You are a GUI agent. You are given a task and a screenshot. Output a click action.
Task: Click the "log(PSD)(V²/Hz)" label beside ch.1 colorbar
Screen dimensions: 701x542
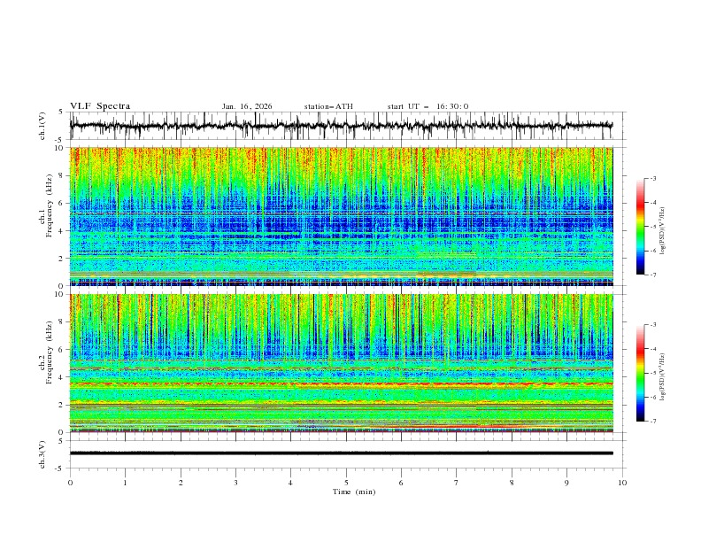click(x=663, y=231)
